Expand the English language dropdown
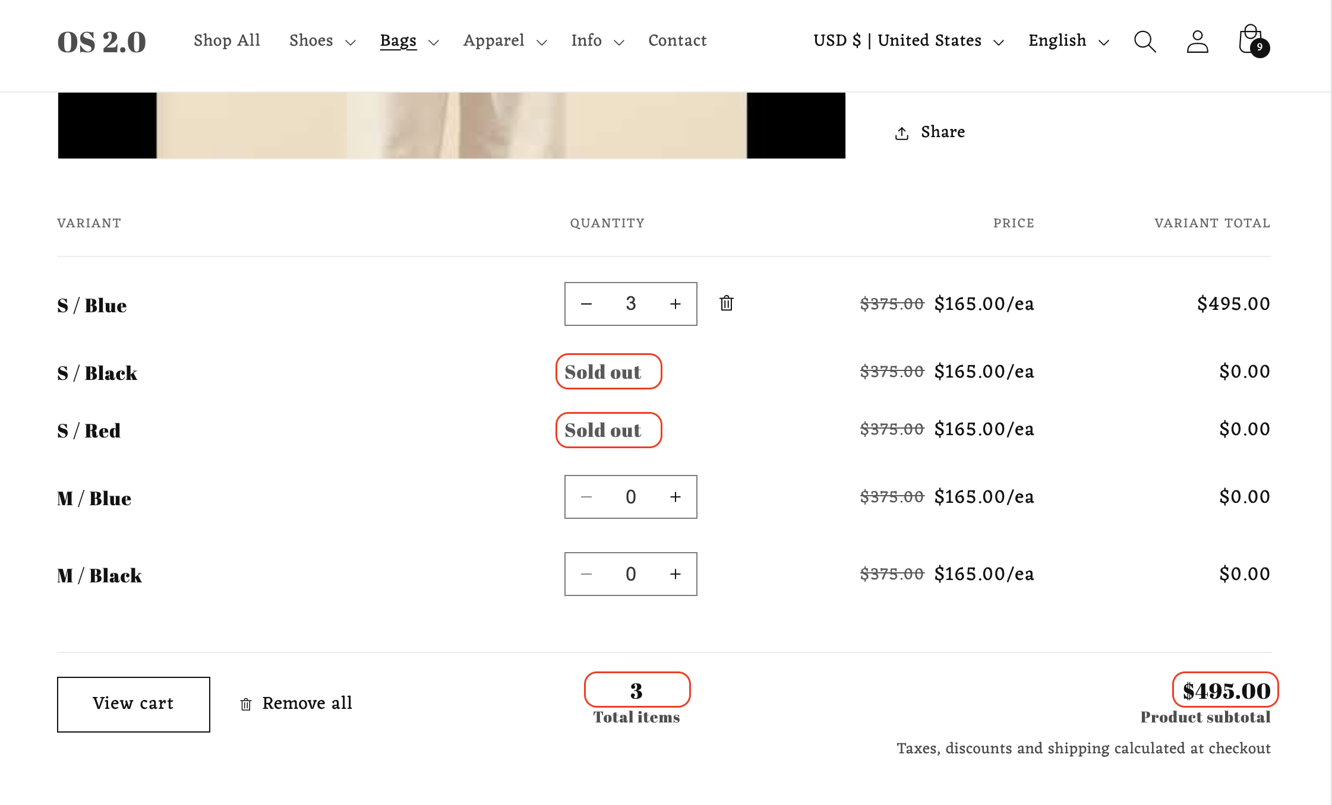Screen dimensions: 1332x805 (1058, 40)
